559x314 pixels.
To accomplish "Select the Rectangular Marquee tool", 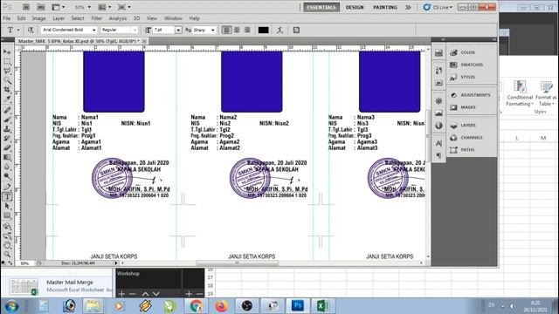I will pos(7,62).
